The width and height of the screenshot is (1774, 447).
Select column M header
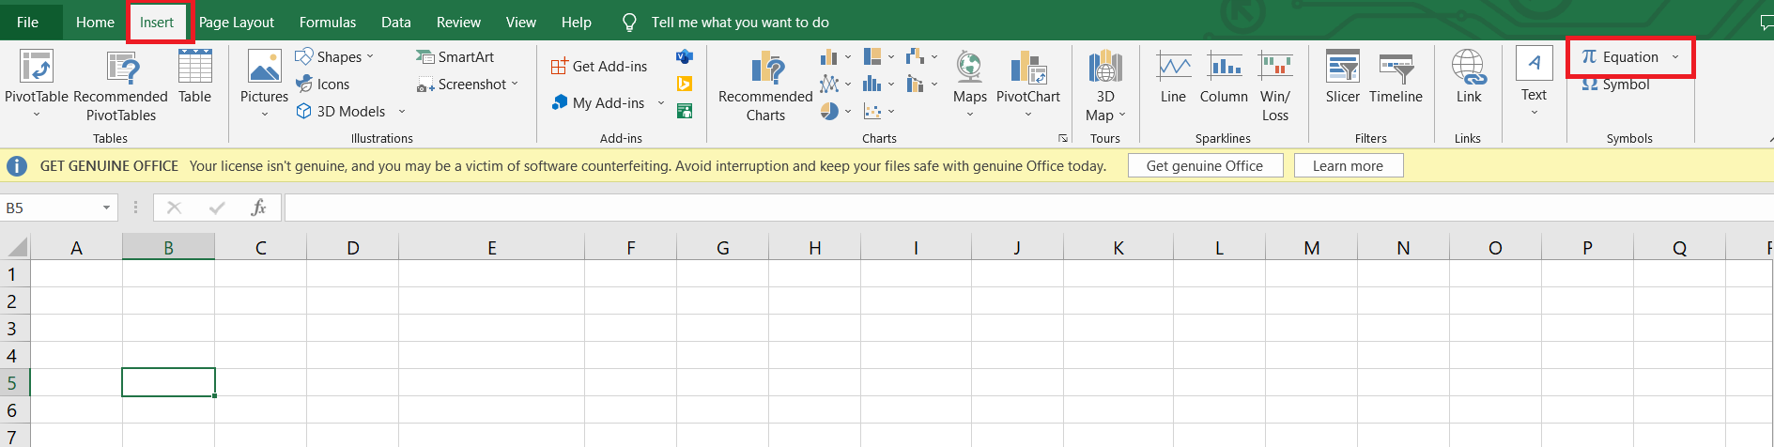1311,248
